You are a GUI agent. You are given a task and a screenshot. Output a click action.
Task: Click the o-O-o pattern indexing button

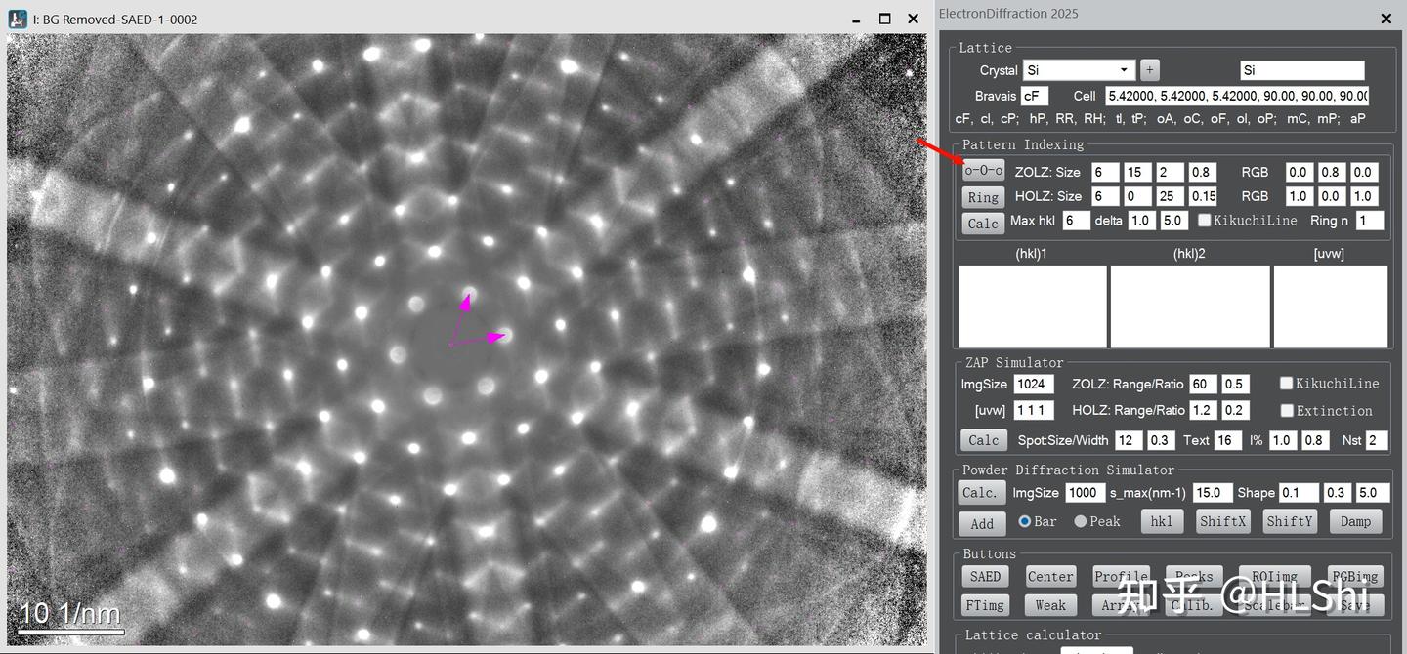pyautogui.click(x=983, y=171)
